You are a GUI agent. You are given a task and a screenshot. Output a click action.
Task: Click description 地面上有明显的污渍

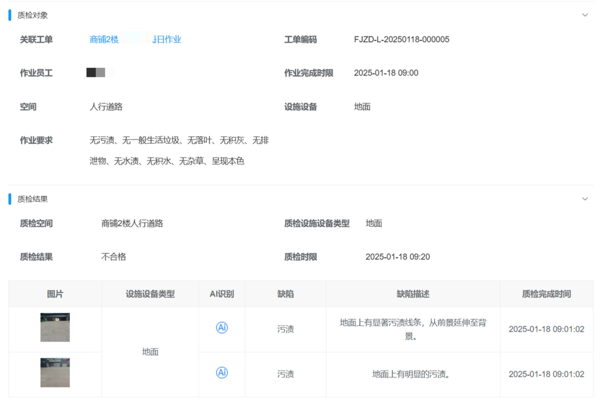pos(411,374)
